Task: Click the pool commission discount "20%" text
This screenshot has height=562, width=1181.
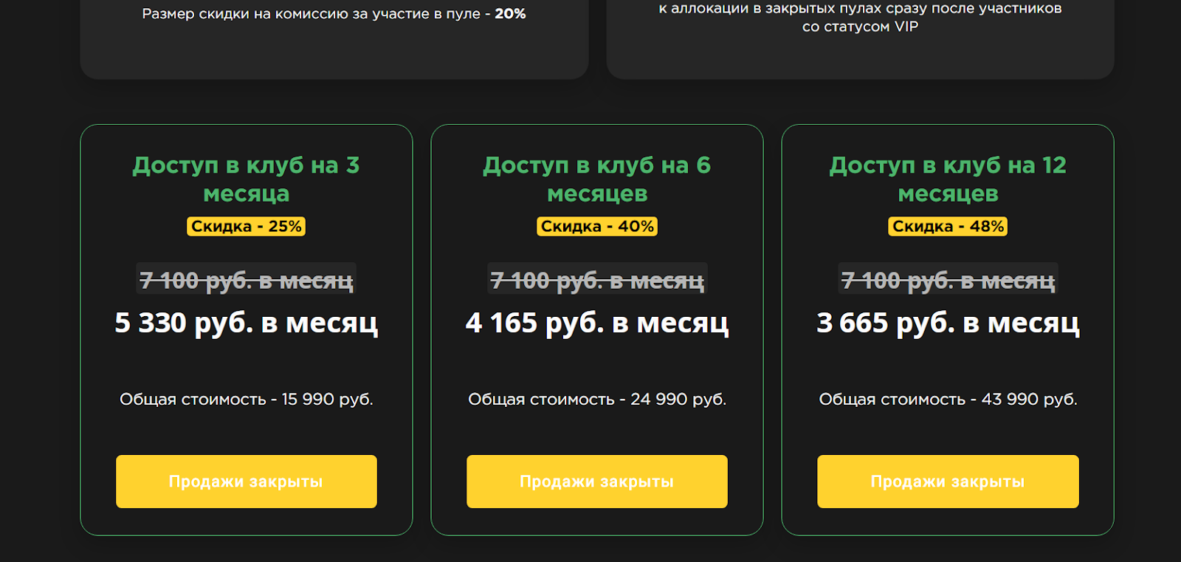Action: pyautogui.click(x=510, y=14)
